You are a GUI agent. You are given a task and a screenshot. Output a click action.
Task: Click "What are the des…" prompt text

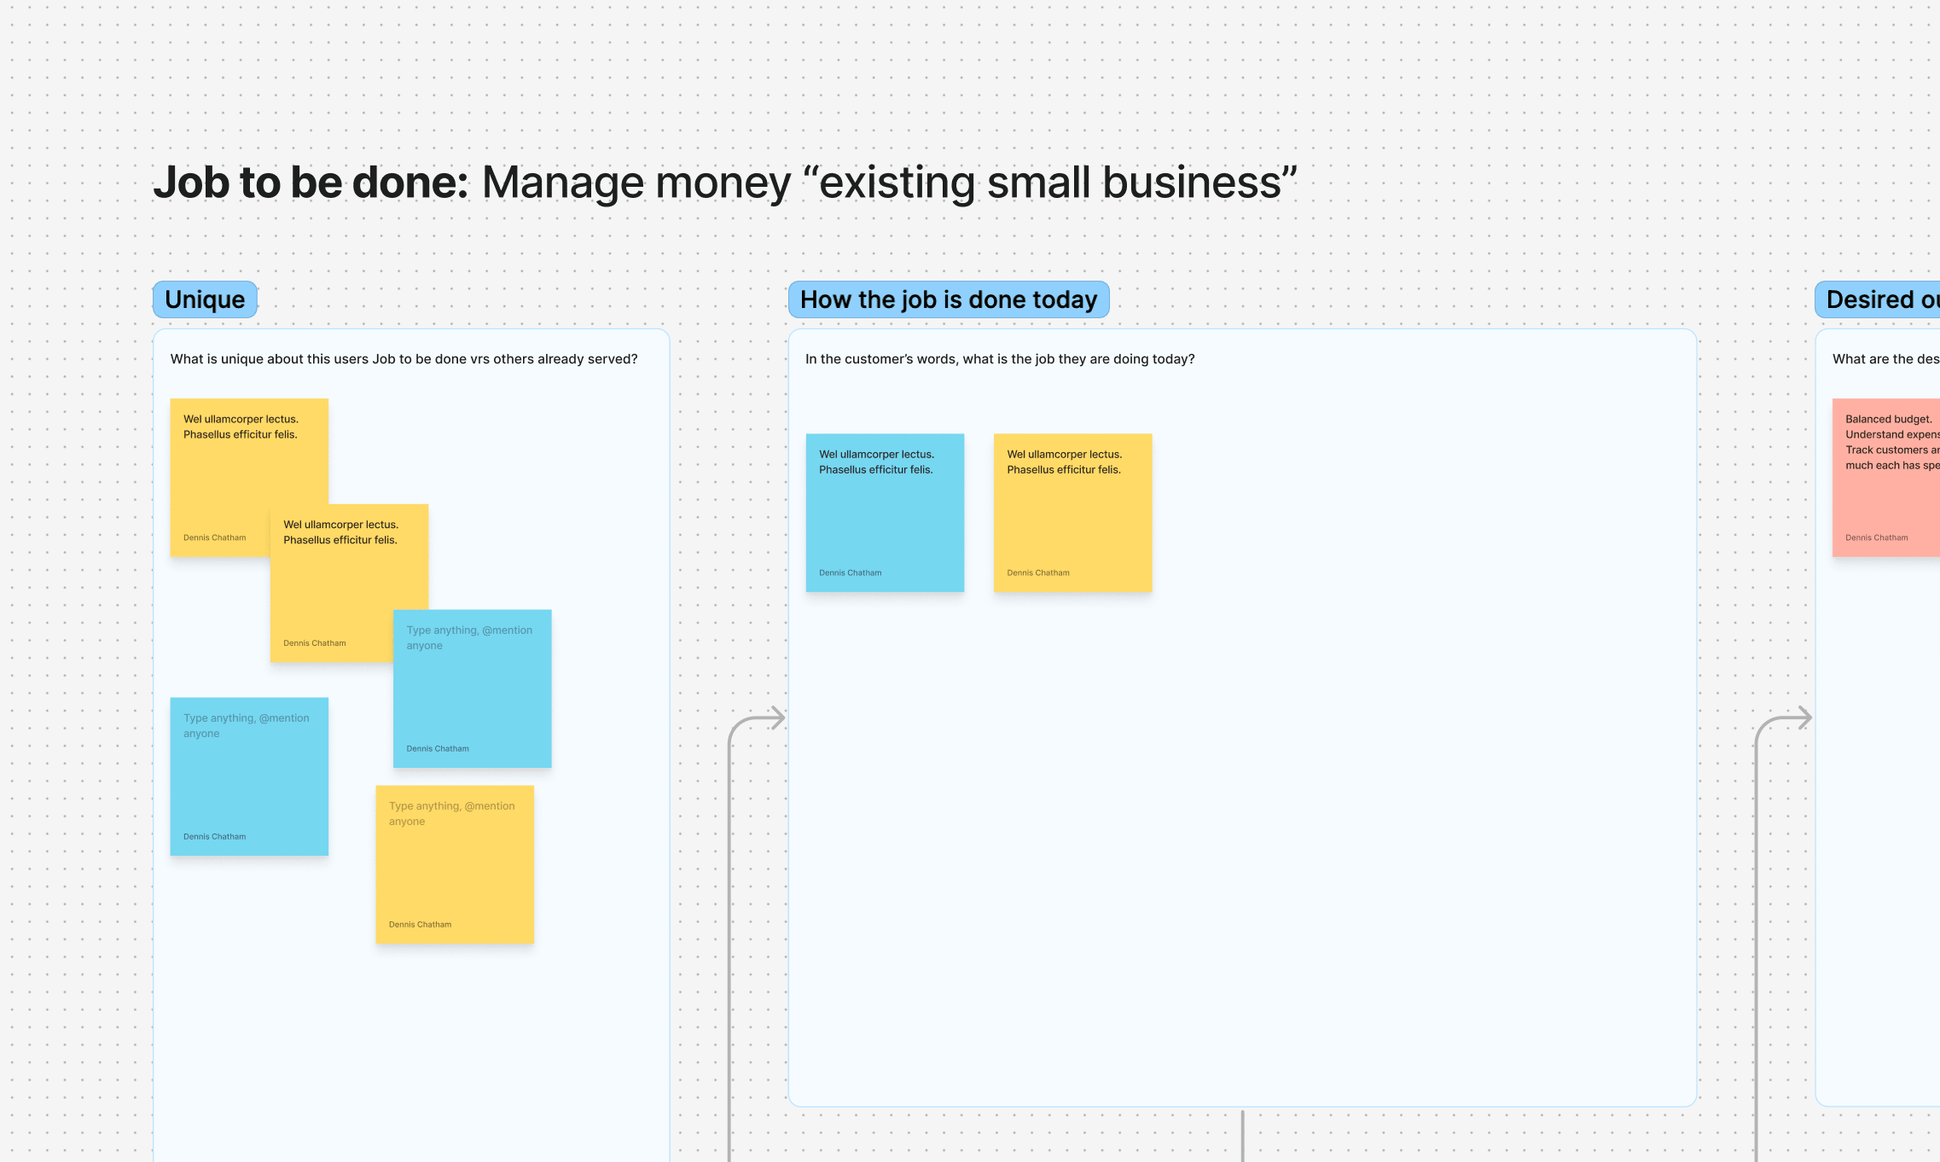click(1885, 359)
